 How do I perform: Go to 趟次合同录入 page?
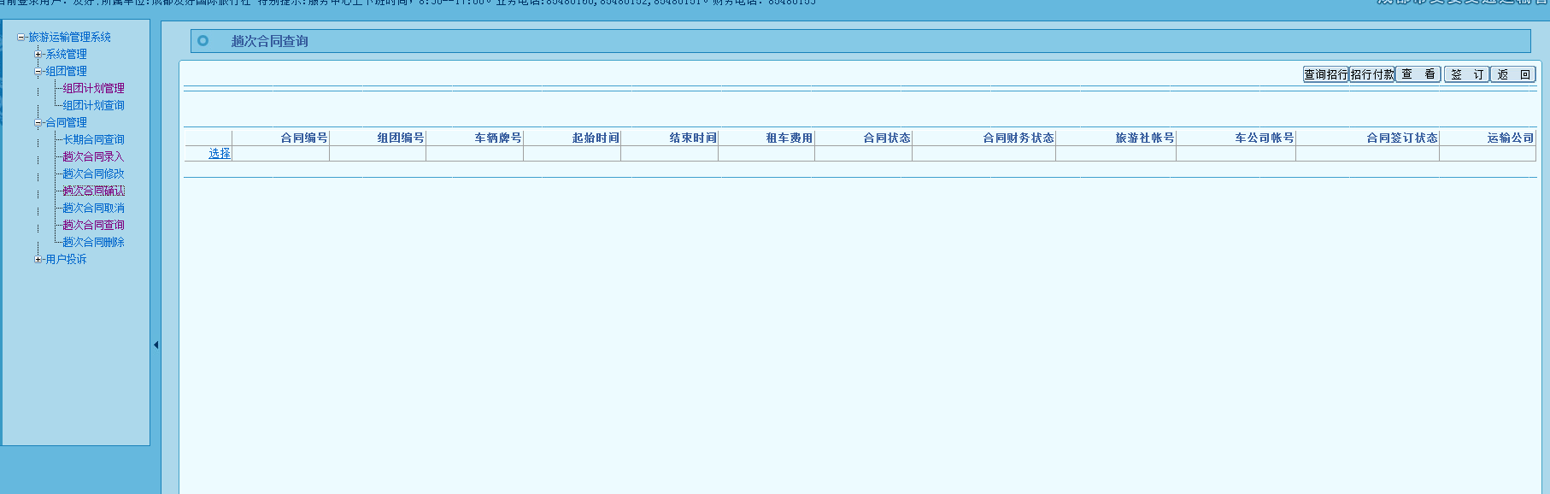pos(93,156)
